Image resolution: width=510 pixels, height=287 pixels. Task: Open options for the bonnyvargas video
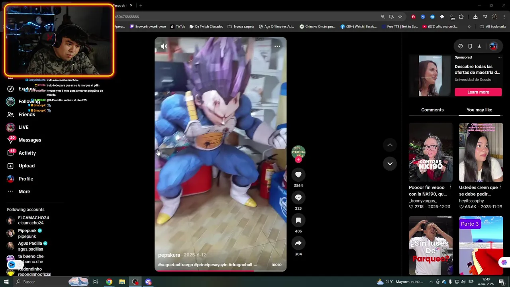pyautogui.click(x=450, y=187)
